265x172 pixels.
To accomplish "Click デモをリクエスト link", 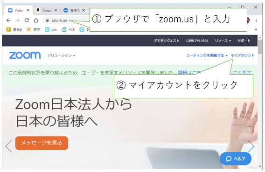I will click(167, 41).
